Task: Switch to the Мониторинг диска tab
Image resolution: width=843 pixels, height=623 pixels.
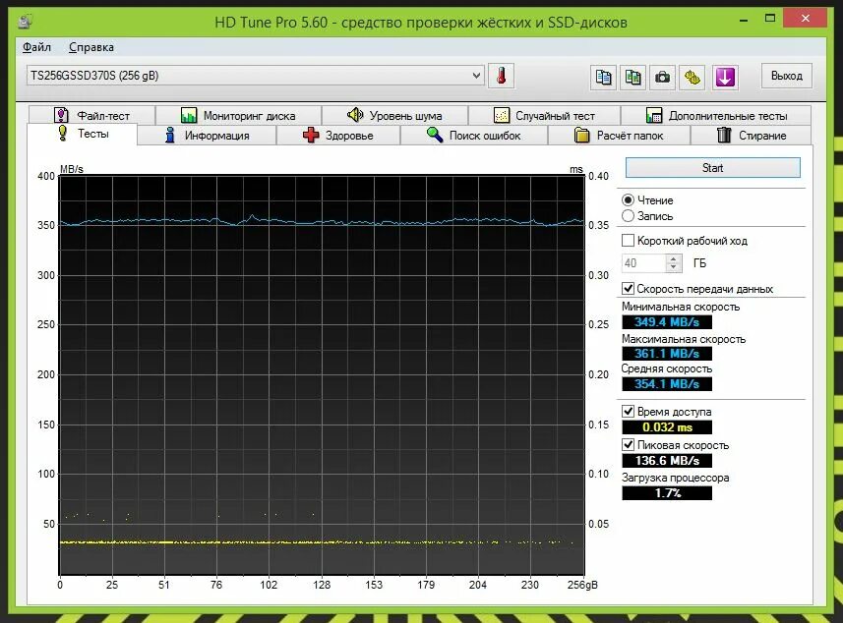Action: (238, 116)
